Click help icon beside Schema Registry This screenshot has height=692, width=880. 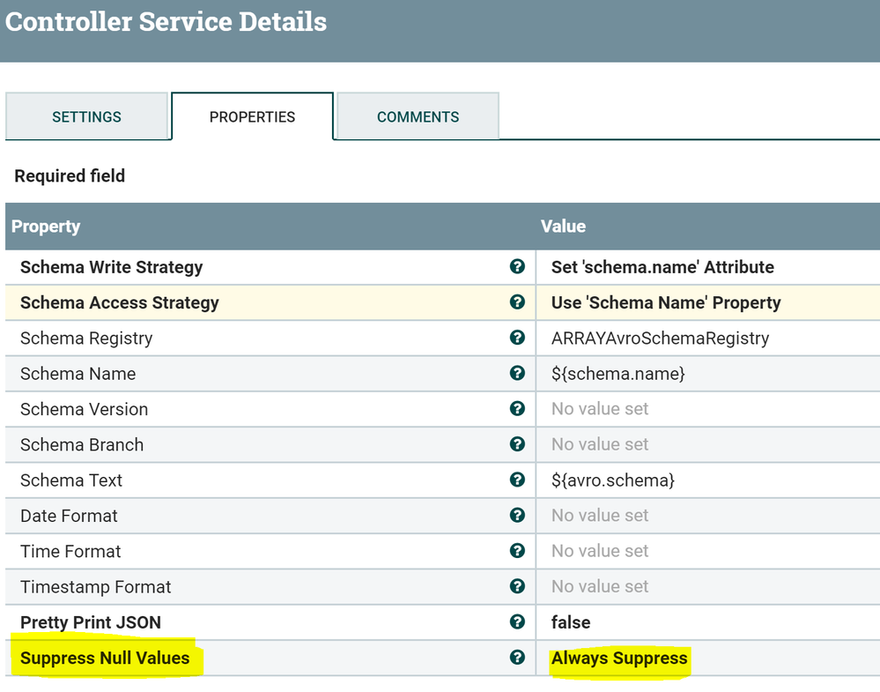pyautogui.click(x=517, y=338)
